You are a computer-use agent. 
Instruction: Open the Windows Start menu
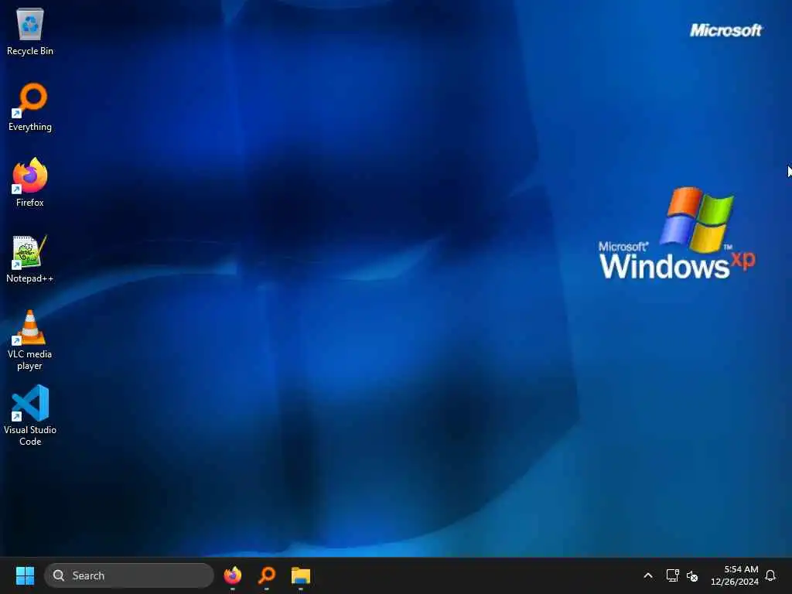[x=25, y=575]
